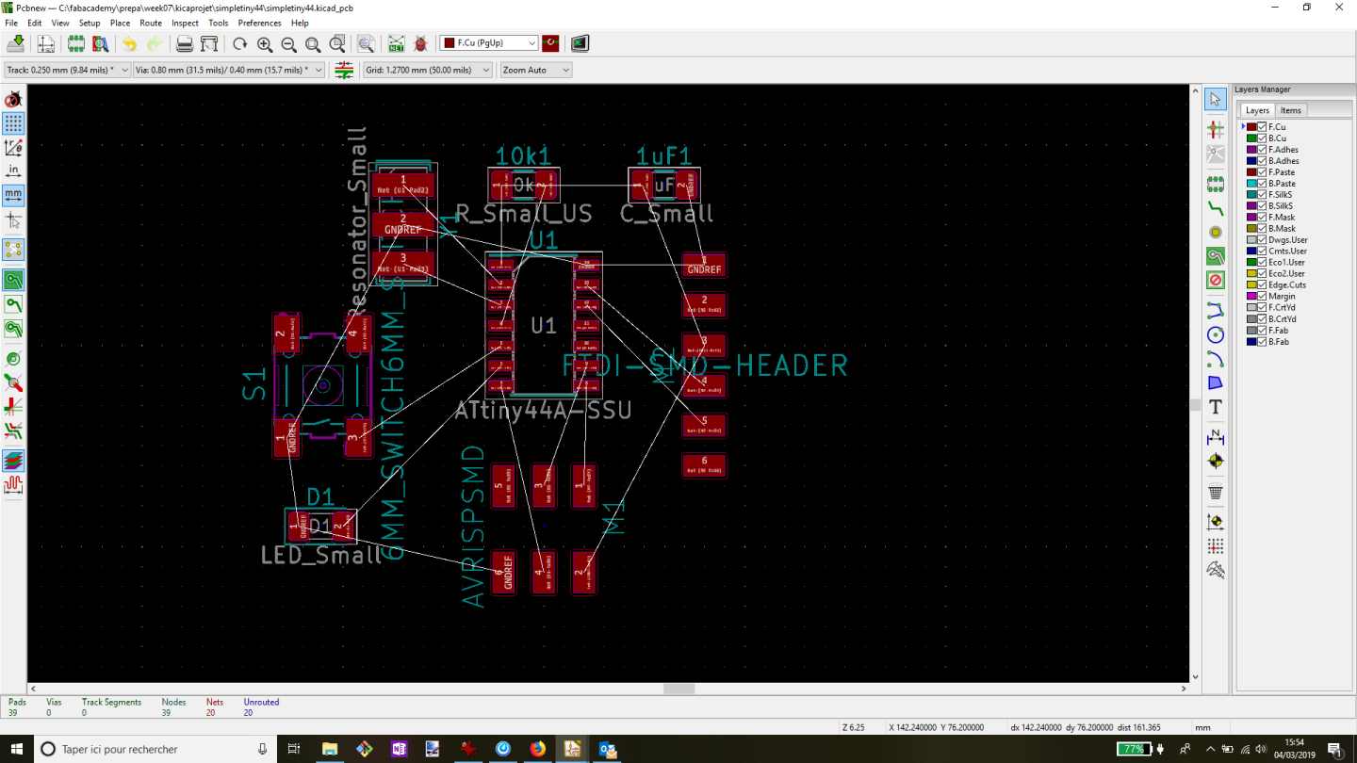Click the Undo arrow icon
The height and width of the screenshot is (763, 1357).
pos(129,43)
